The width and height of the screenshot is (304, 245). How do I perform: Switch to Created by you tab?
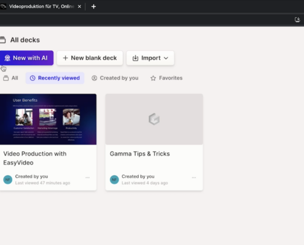115,78
